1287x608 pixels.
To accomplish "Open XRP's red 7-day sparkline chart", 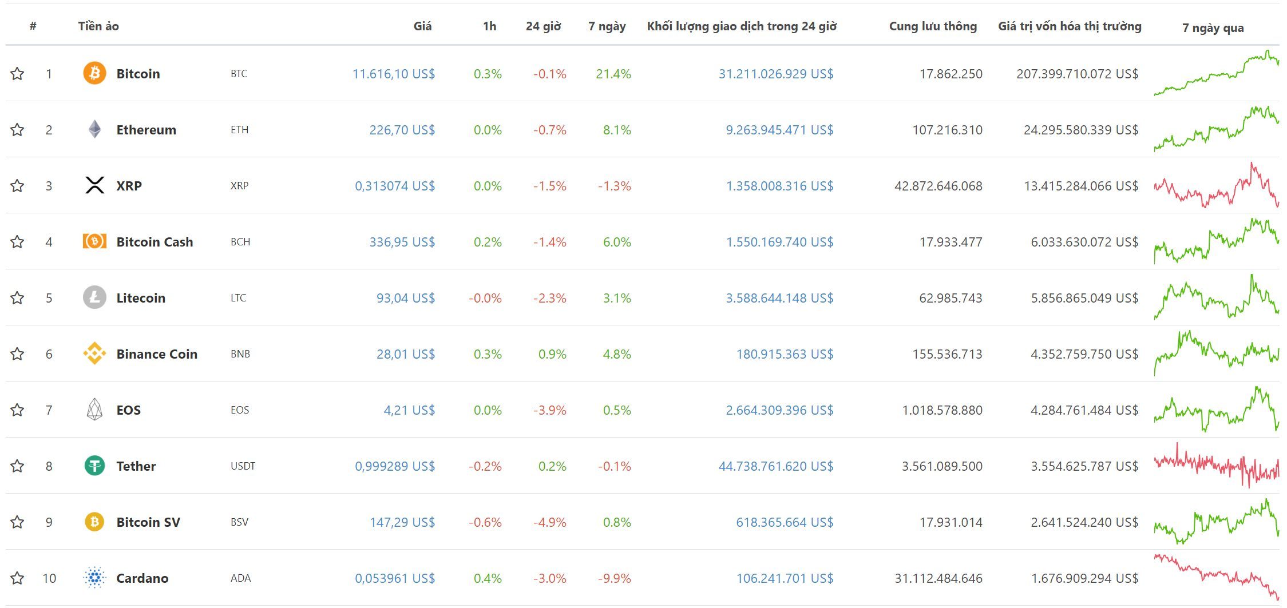I will click(1216, 185).
